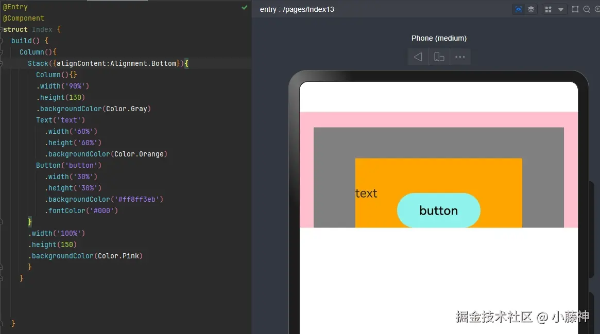The height and width of the screenshot is (334, 600).
Task: Click the backgroundColor(Color.Pink) line
Action: coord(85,256)
